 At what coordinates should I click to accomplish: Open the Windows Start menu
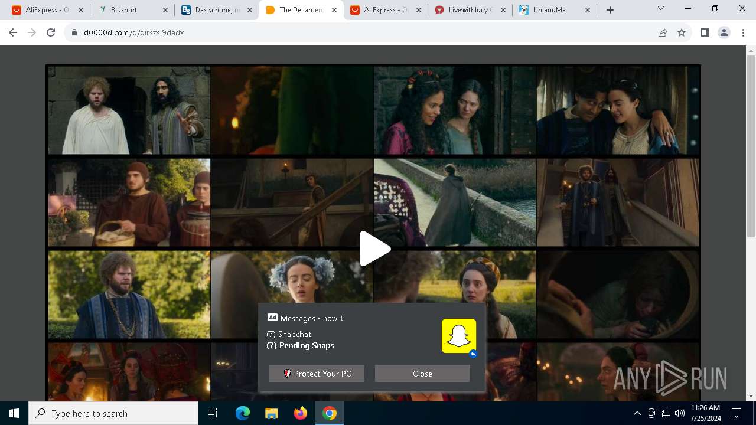click(x=14, y=413)
